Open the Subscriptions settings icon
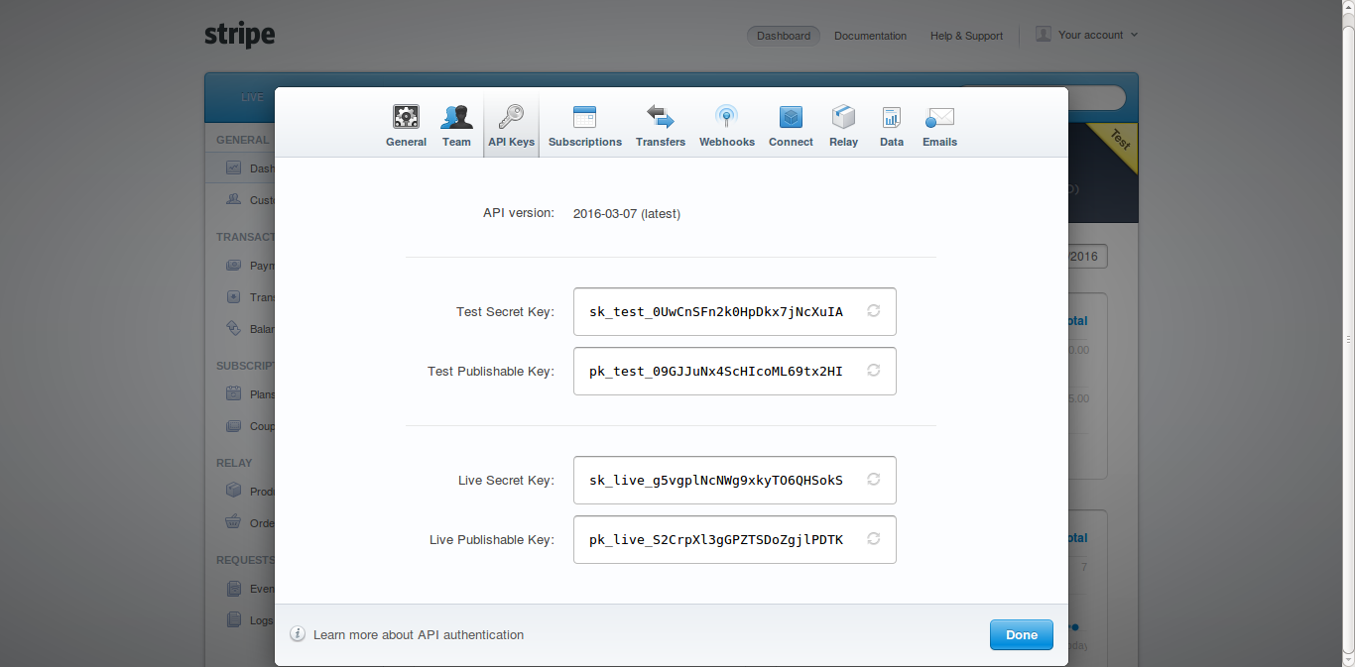This screenshot has height=667, width=1355. (584, 118)
